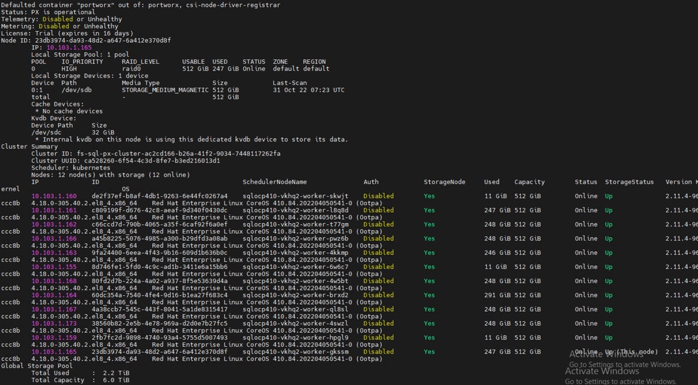Click node name sqlocp410-vkhq2-worker-pwz6b
The width and height of the screenshot is (698, 385).
coord(296,238)
